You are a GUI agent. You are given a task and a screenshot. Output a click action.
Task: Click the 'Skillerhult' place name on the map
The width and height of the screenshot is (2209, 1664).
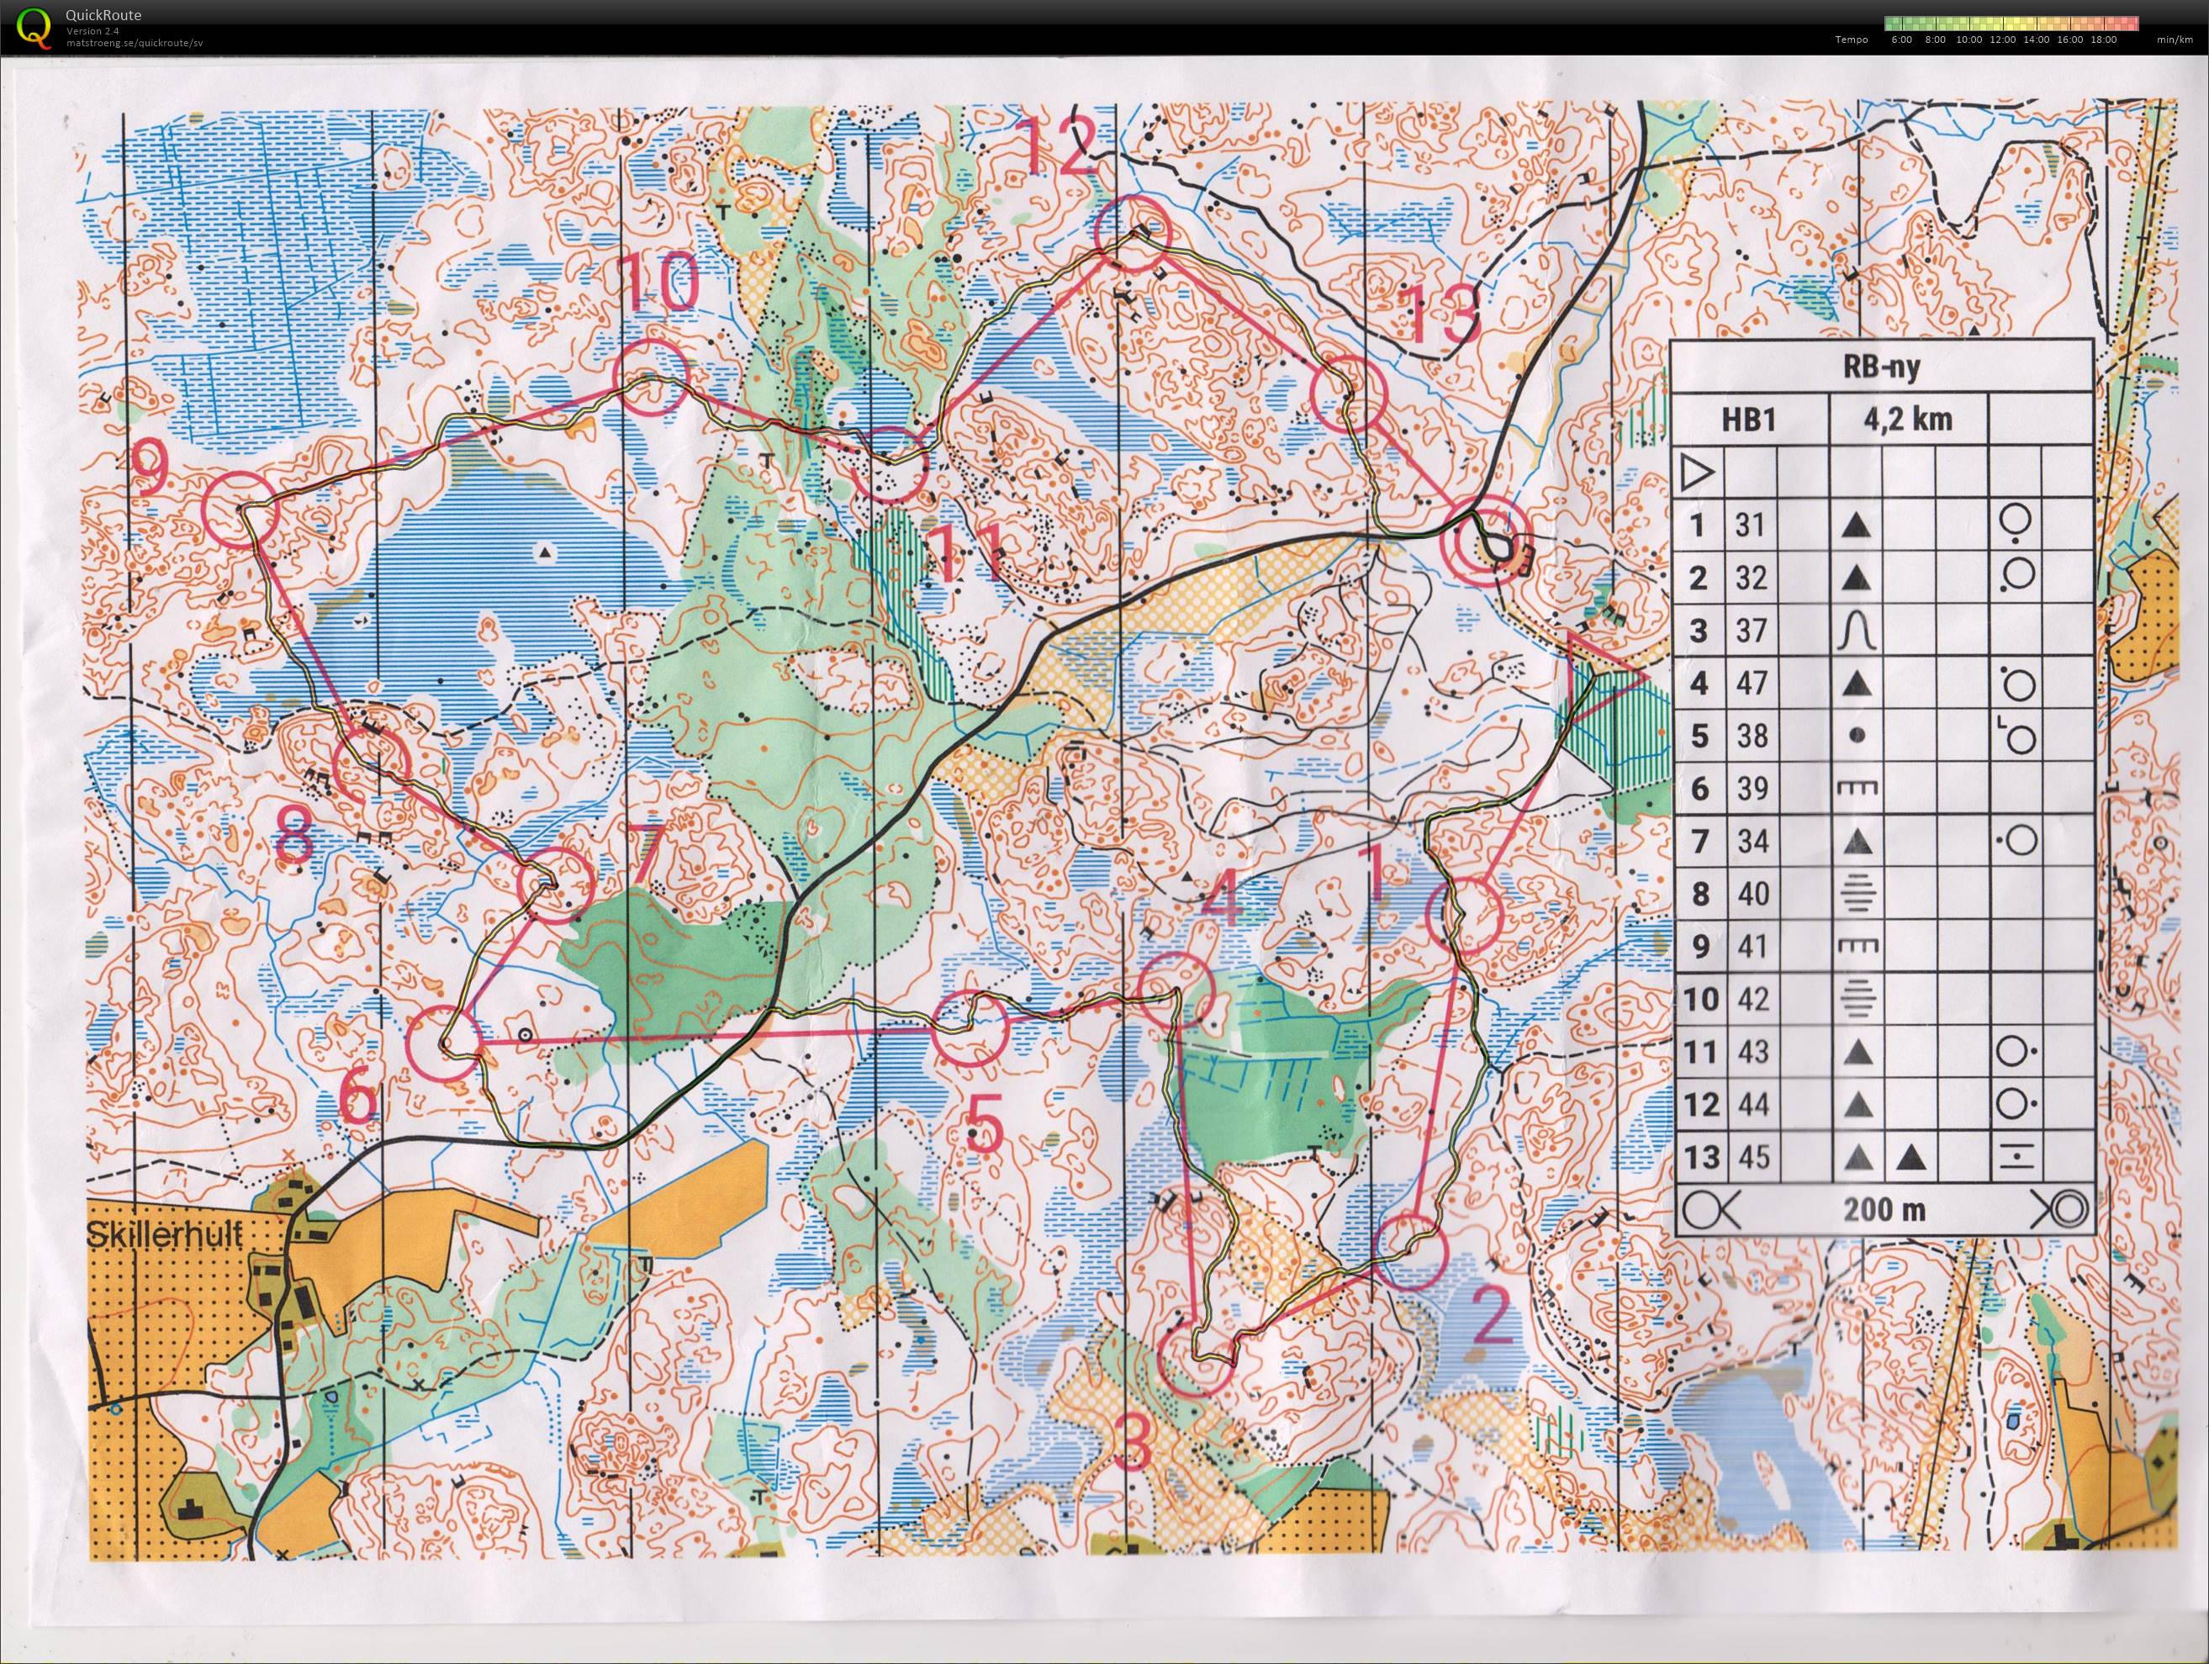[165, 1233]
